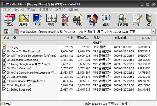
Task: Click the parent folder '..' icon
Action: 4,43
